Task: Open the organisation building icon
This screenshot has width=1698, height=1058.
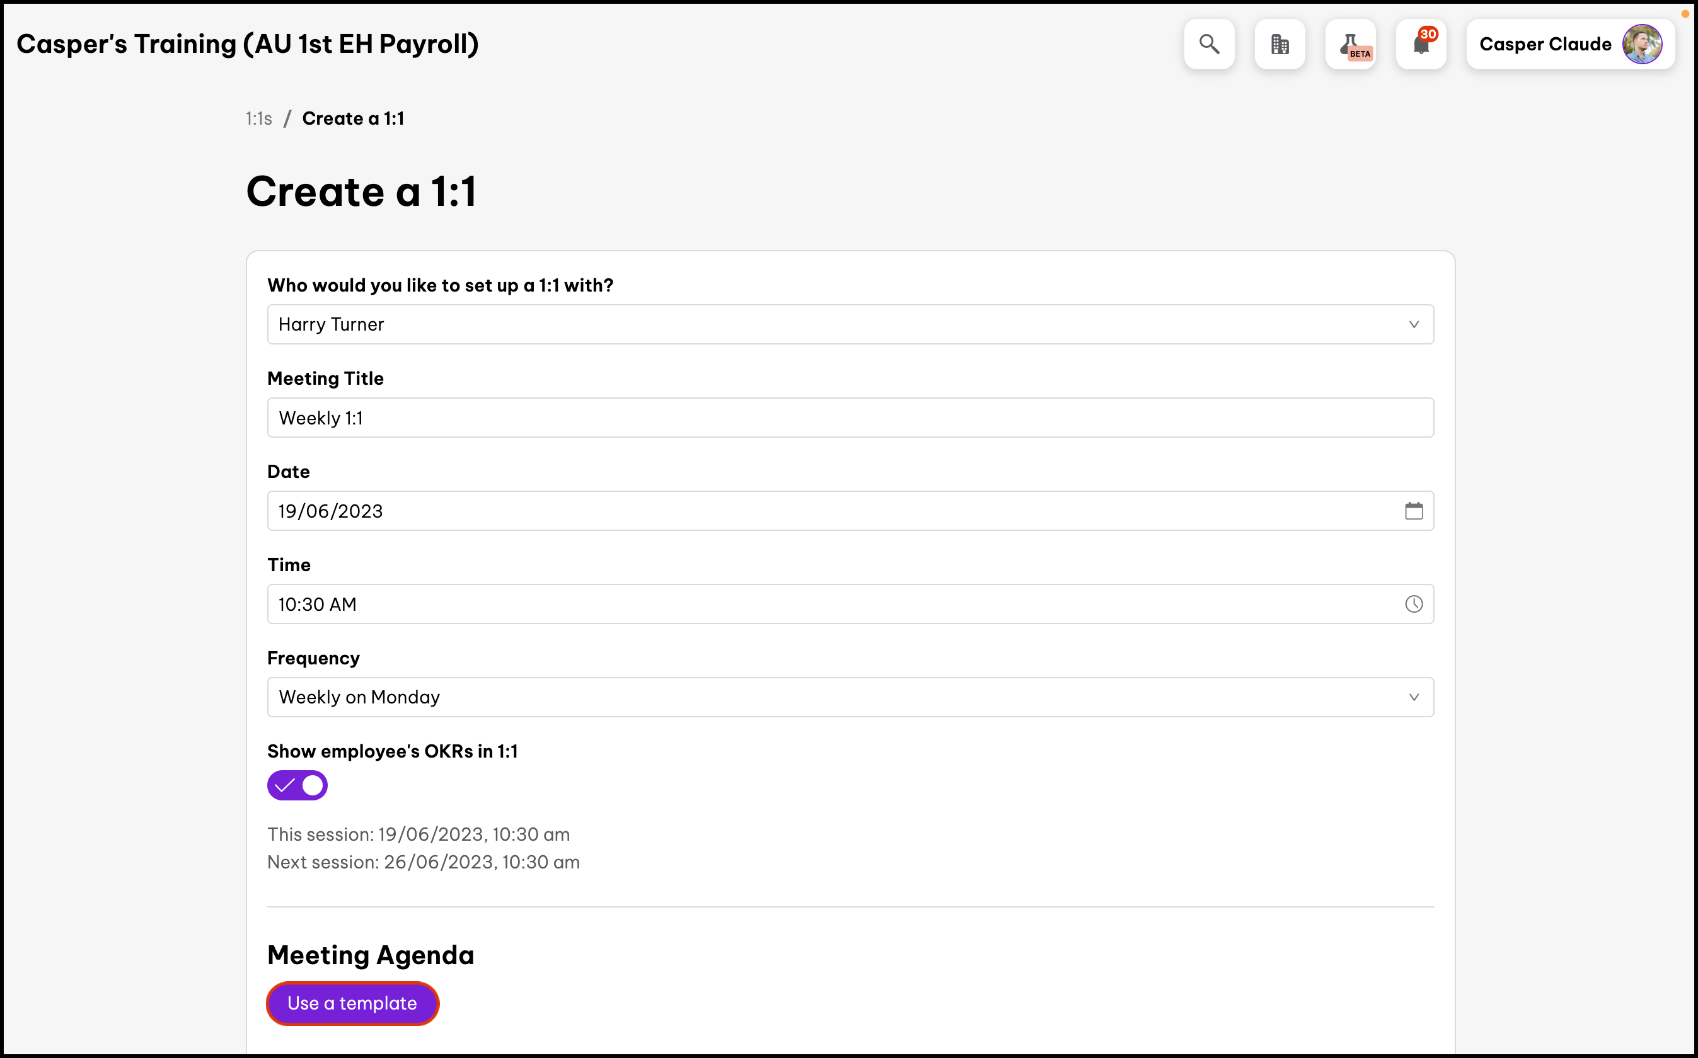Action: pyautogui.click(x=1279, y=44)
